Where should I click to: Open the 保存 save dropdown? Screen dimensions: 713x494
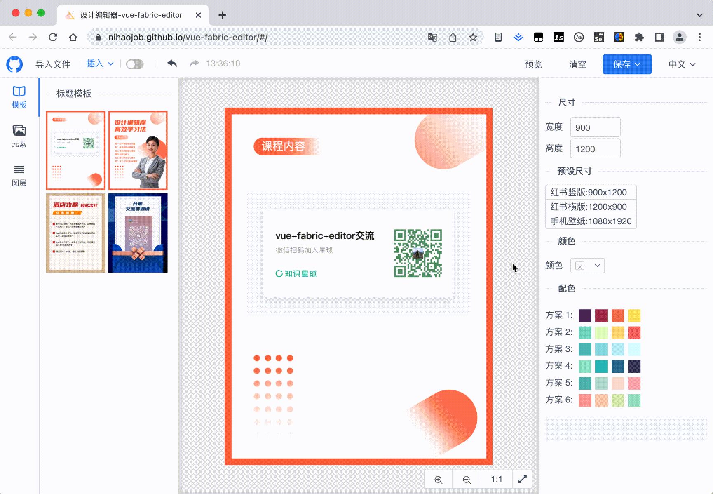tap(627, 64)
